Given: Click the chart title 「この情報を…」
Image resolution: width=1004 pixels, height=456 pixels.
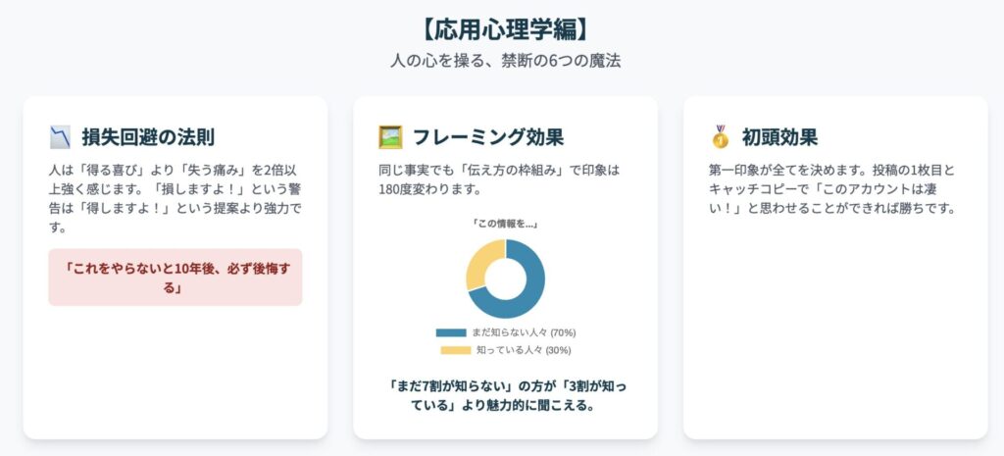Looking at the screenshot, I should tap(505, 225).
